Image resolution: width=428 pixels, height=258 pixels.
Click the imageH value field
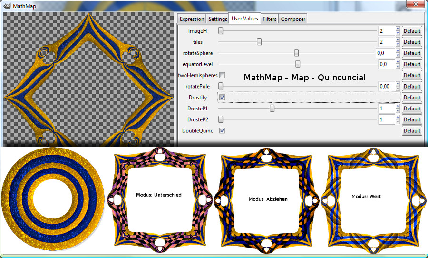click(386, 31)
